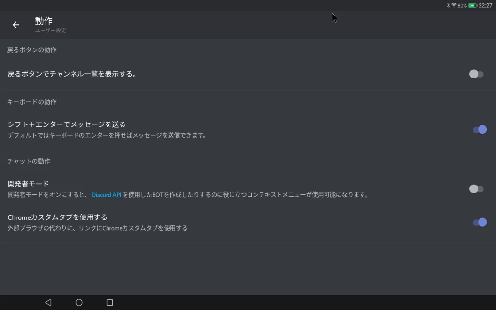Click the green battery icon
The height and width of the screenshot is (310, 496).
tap(472, 5)
